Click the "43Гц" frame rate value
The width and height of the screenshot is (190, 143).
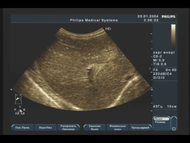[x=158, y=107]
